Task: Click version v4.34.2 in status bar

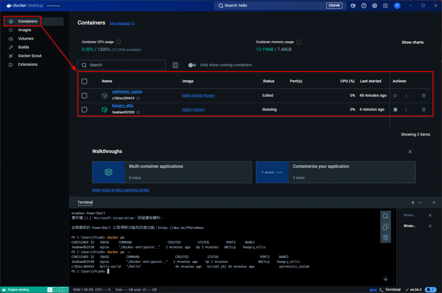Action: point(413,290)
